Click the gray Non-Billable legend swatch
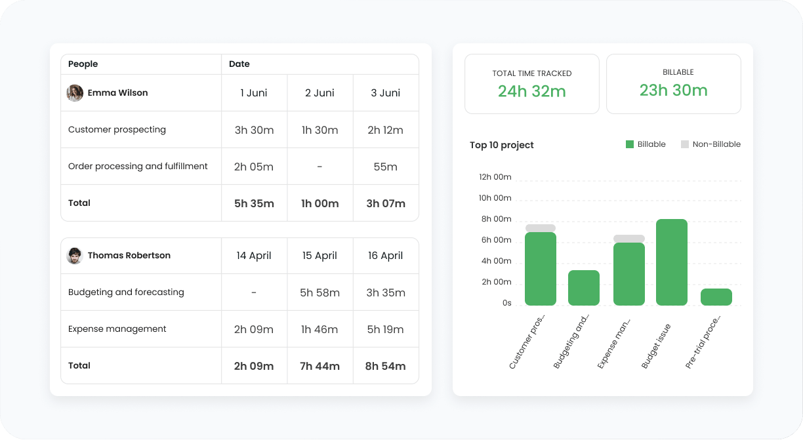 [684, 144]
